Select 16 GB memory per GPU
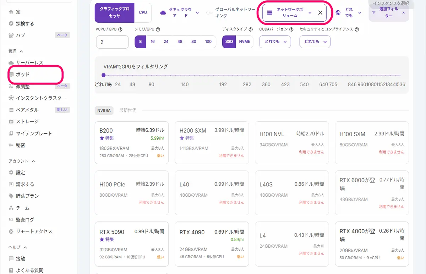Screen dimensions: 426x274 pyautogui.click(x=153, y=42)
